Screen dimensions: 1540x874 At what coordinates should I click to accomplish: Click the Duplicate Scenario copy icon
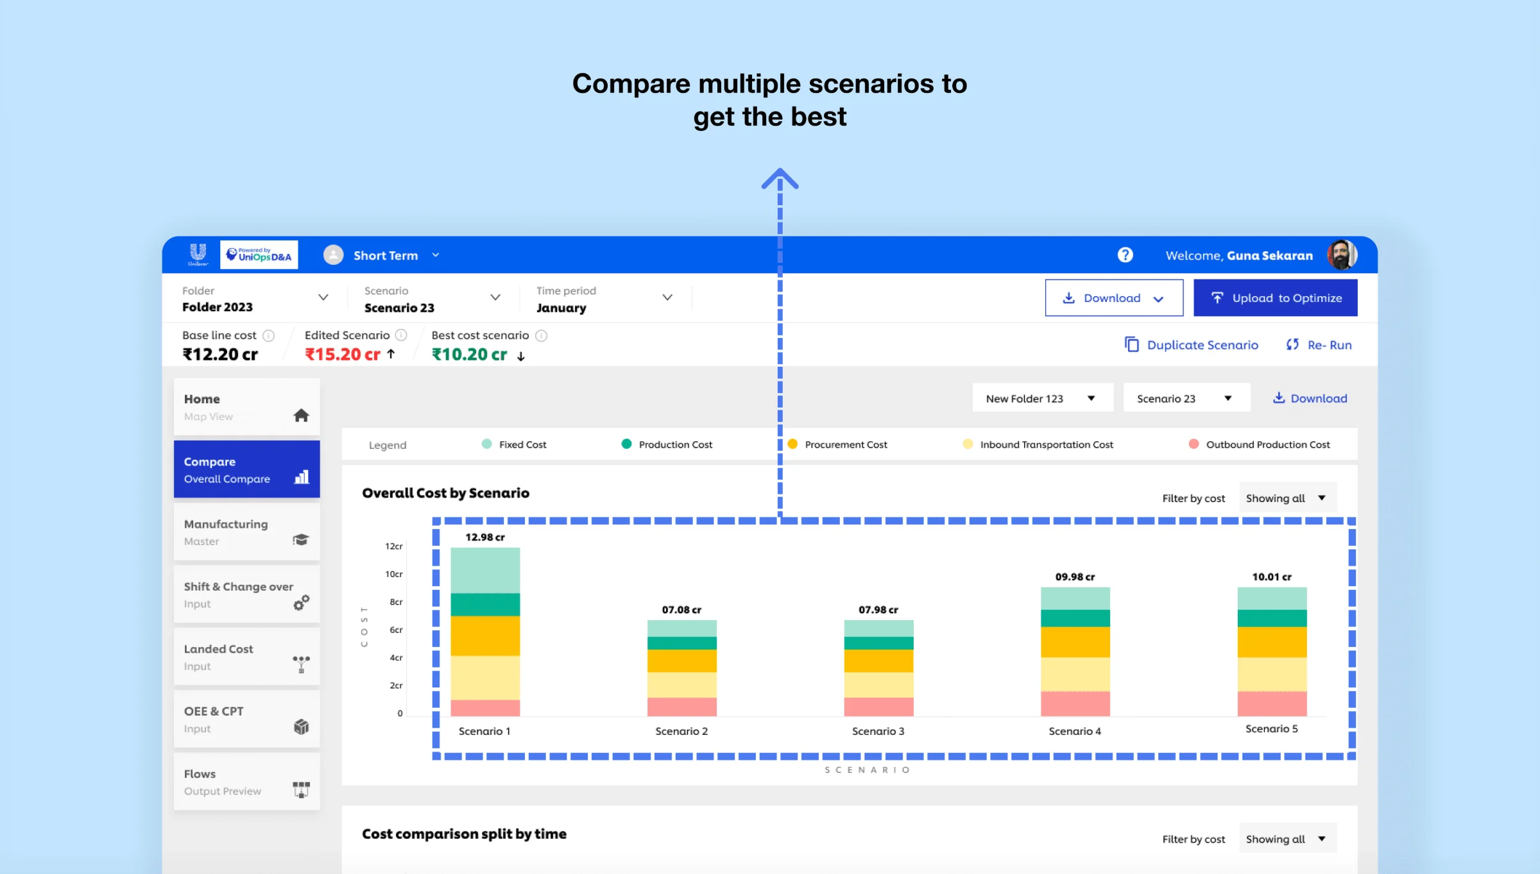tap(1131, 344)
